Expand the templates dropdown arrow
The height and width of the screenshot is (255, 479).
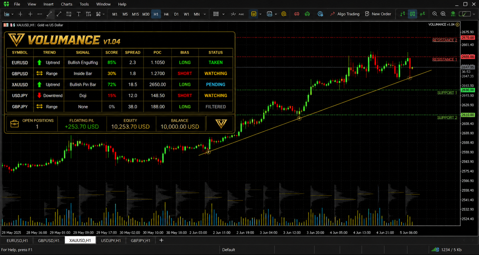point(223,14)
